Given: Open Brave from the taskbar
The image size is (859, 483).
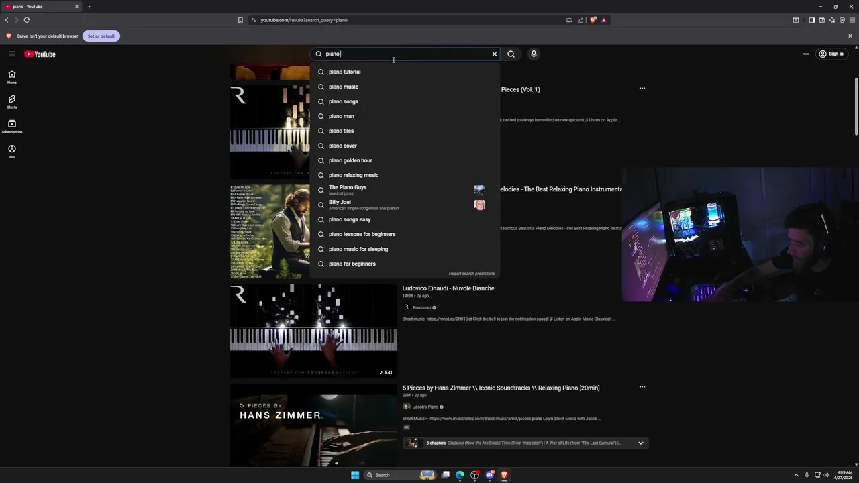Looking at the screenshot, I should pyautogui.click(x=504, y=475).
